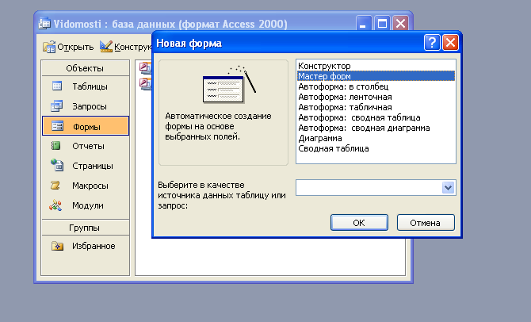Click the Таблицы grid icon
Screen dimensions: 531x322
point(57,86)
